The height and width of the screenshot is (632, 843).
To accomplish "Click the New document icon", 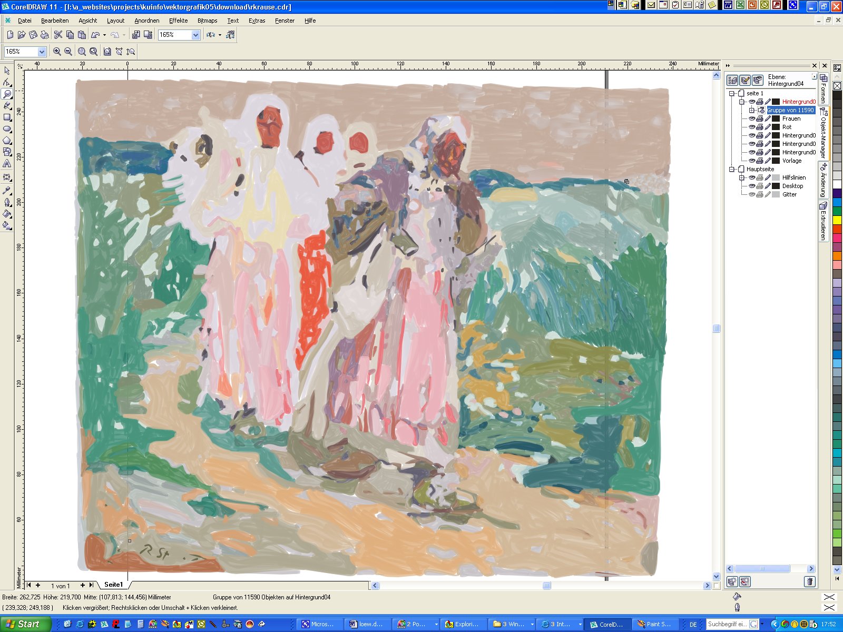I will [x=10, y=35].
